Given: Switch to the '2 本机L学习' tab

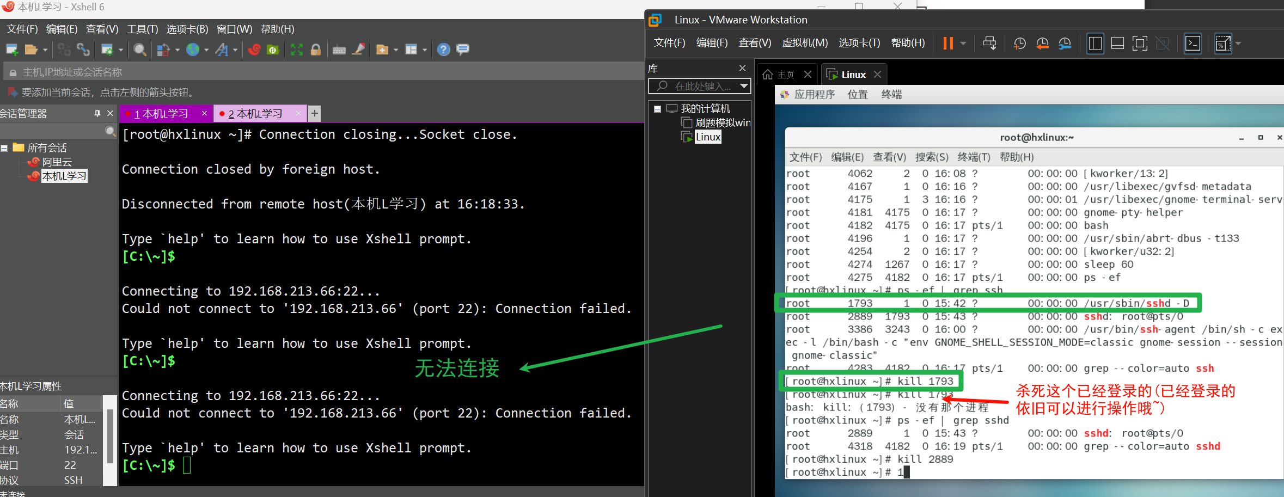Looking at the screenshot, I should 256,114.
